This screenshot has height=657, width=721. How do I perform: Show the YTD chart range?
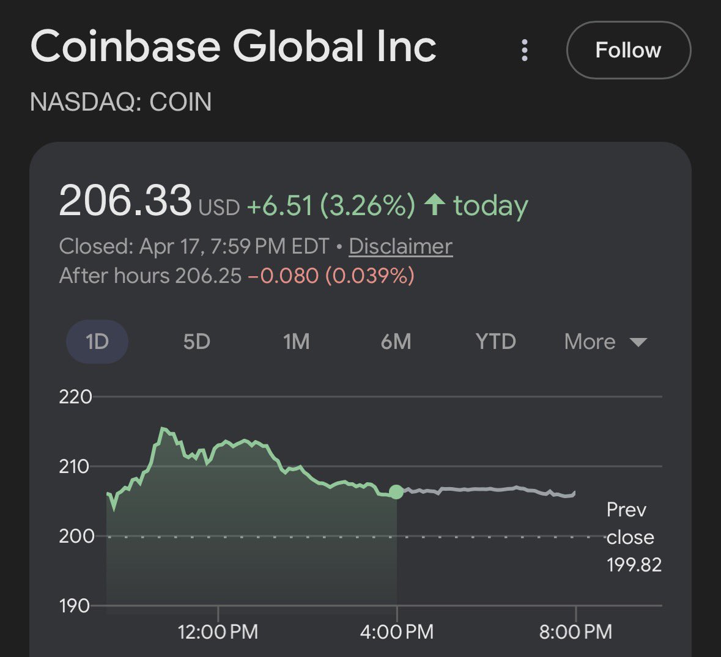click(x=495, y=342)
